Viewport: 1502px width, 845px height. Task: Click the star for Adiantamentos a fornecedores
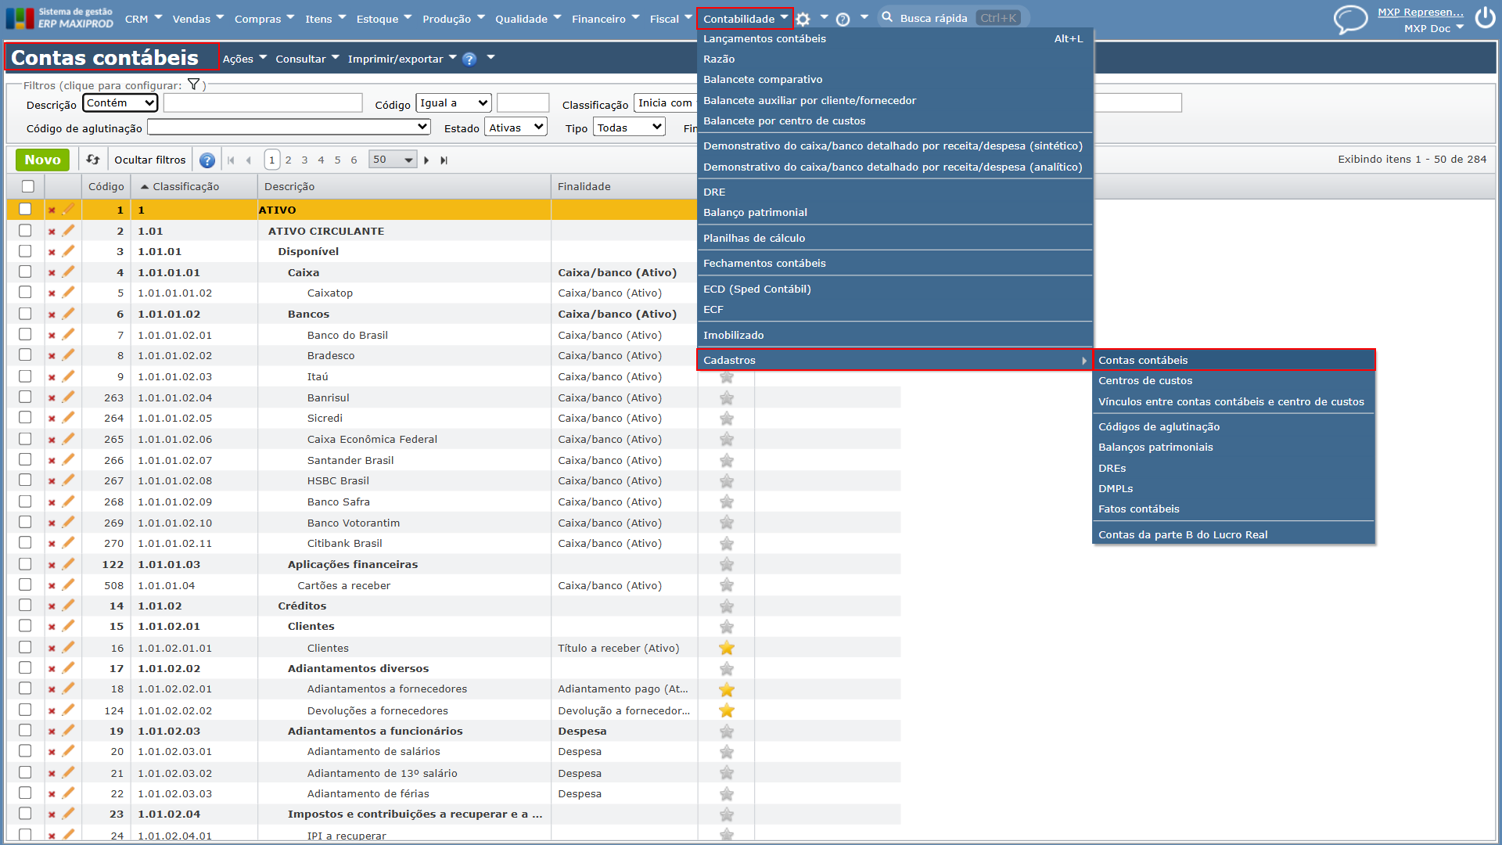pos(727,689)
